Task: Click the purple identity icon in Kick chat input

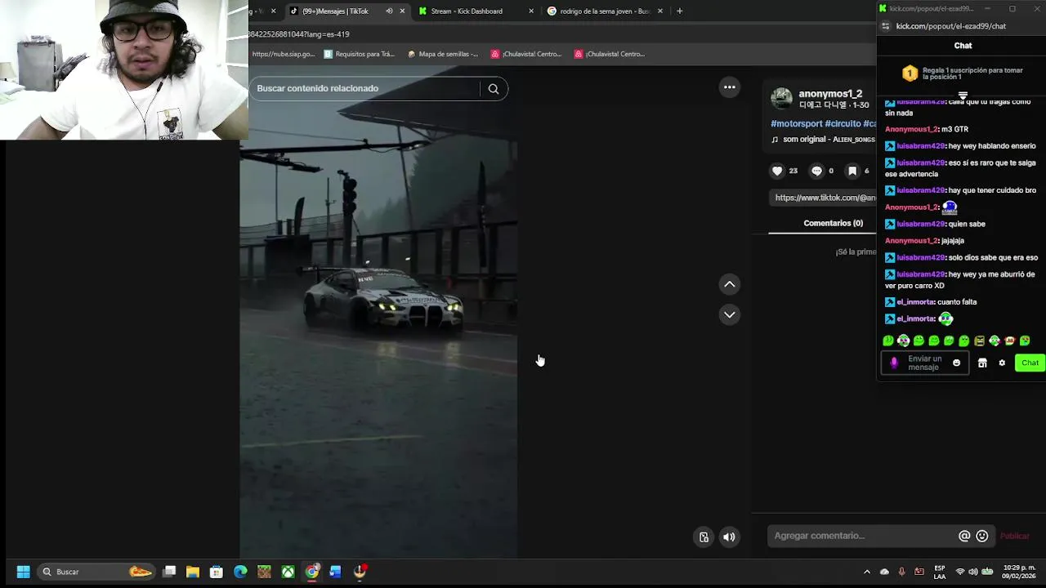Action: tap(894, 363)
